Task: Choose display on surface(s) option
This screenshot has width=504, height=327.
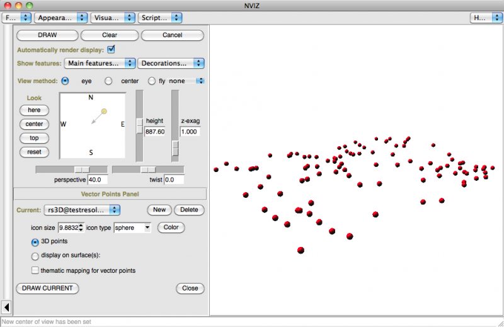Action: tap(35, 256)
